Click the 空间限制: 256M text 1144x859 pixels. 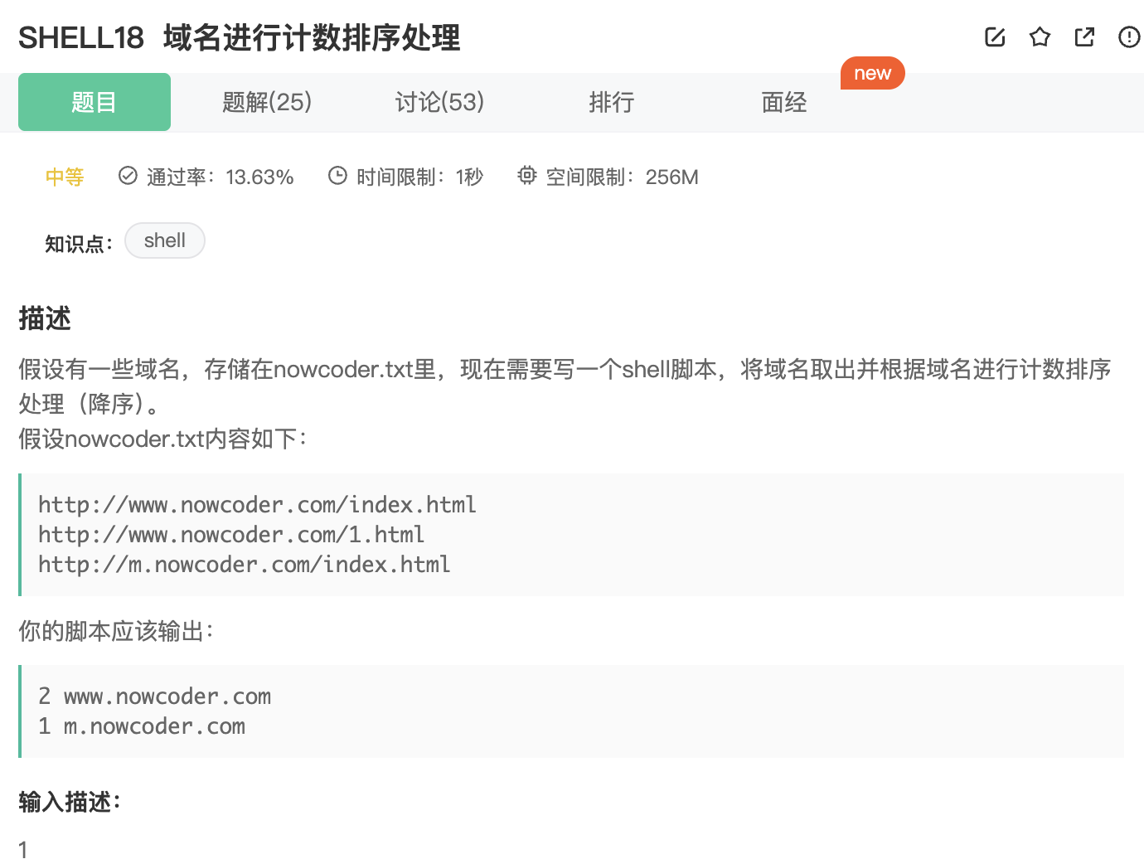[622, 177]
